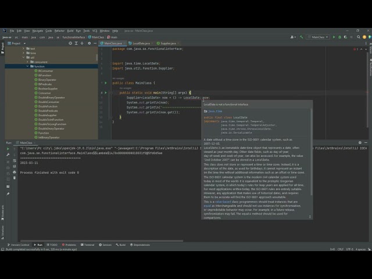Select Consumer interface in the tree
The image size is (372, 279).
coord(44,93)
